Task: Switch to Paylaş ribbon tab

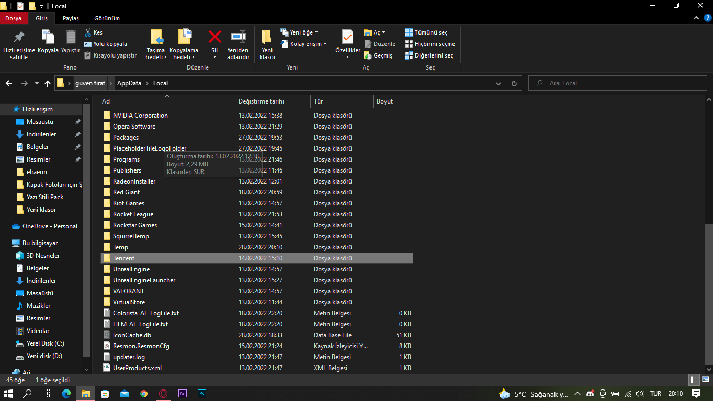Action: pos(71,18)
